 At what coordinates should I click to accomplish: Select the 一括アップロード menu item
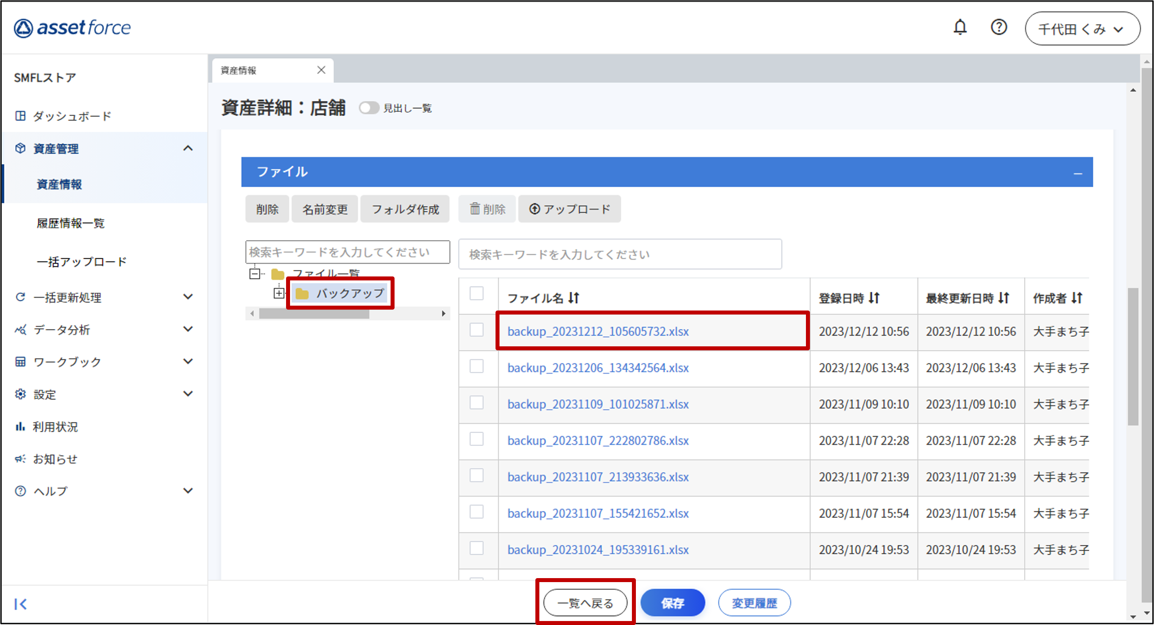point(81,262)
